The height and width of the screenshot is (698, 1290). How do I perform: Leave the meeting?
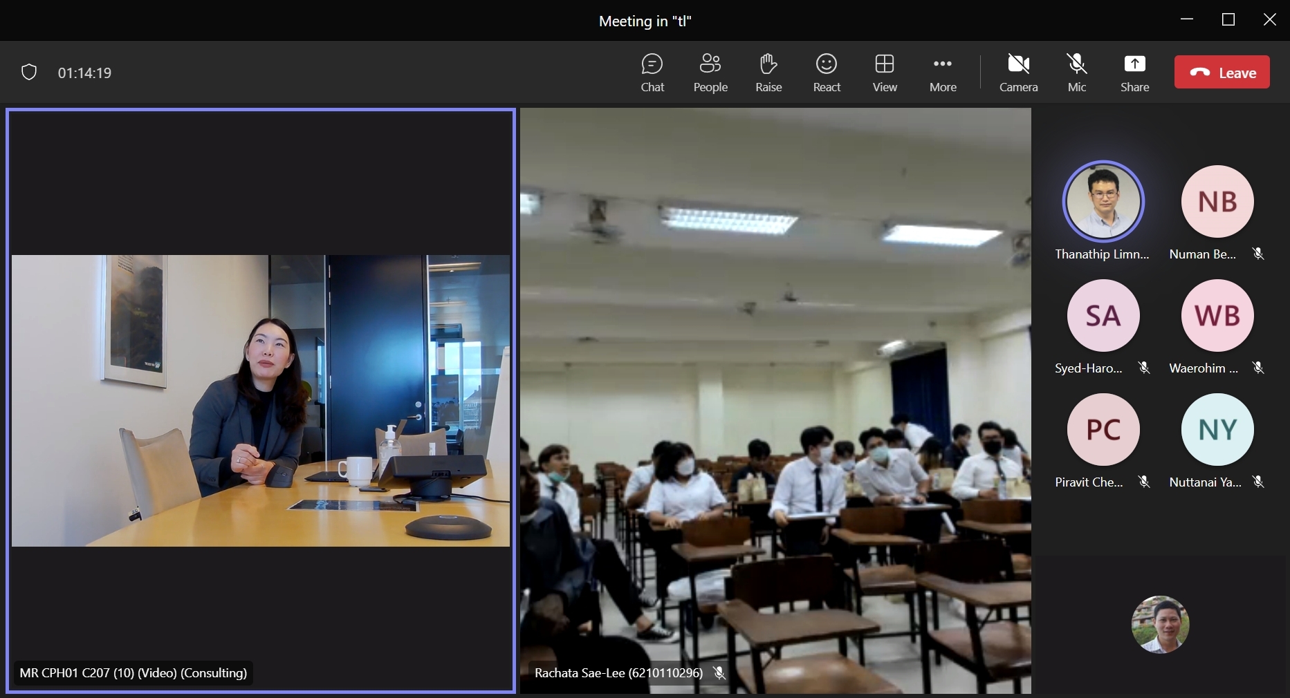(1222, 73)
